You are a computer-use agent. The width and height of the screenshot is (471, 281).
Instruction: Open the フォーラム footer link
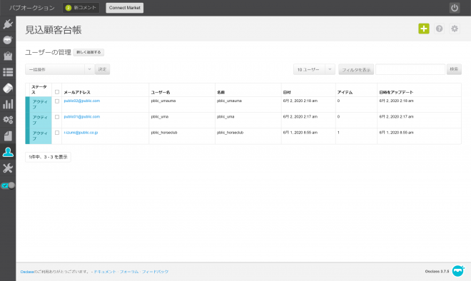coord(129,272)
